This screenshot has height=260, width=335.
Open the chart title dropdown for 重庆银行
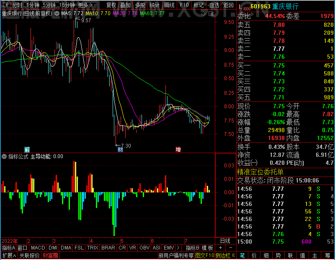pos(57,14)
